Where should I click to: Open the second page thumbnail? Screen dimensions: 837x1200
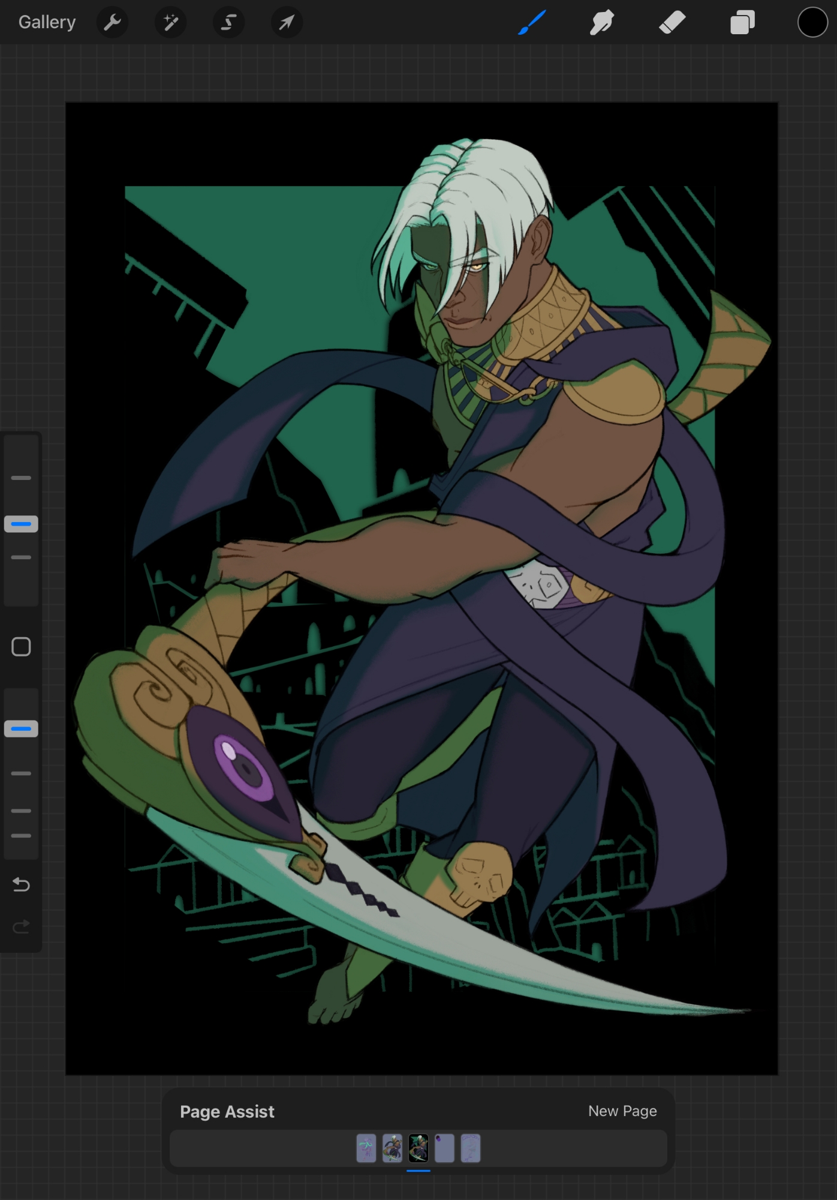392,1148
